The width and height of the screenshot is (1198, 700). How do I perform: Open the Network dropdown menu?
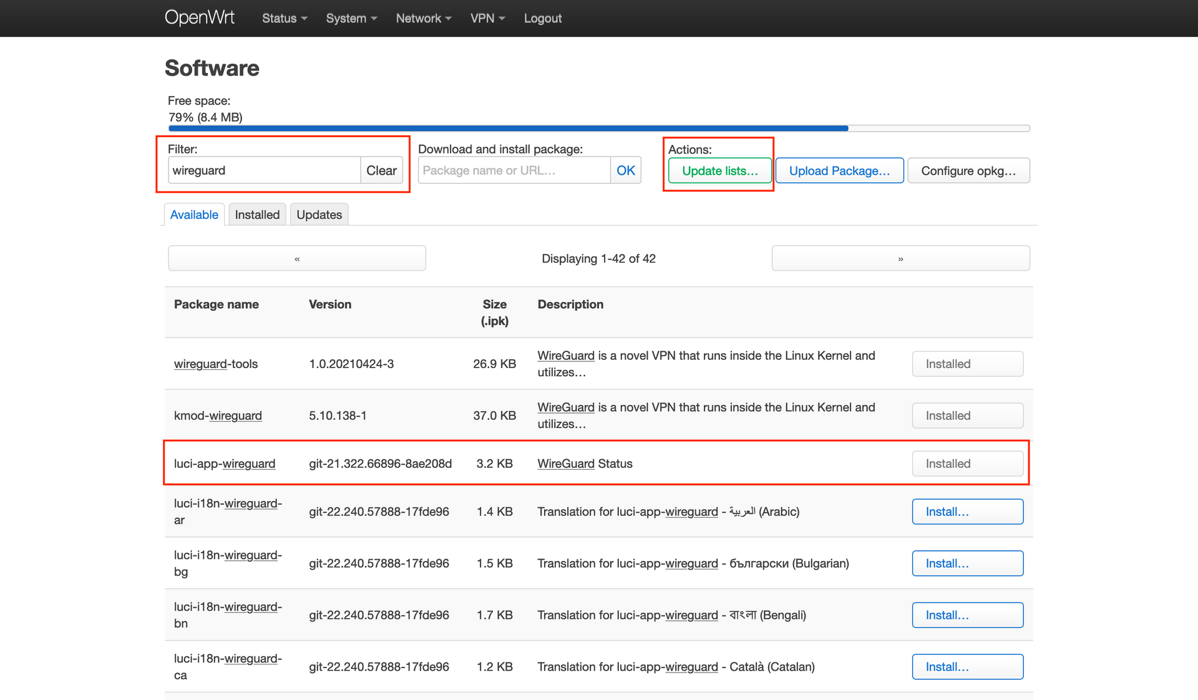423,19
